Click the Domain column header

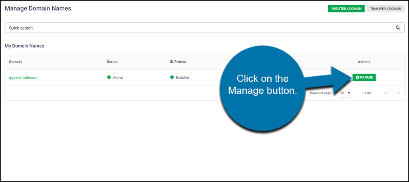click(x=16, y=62)
